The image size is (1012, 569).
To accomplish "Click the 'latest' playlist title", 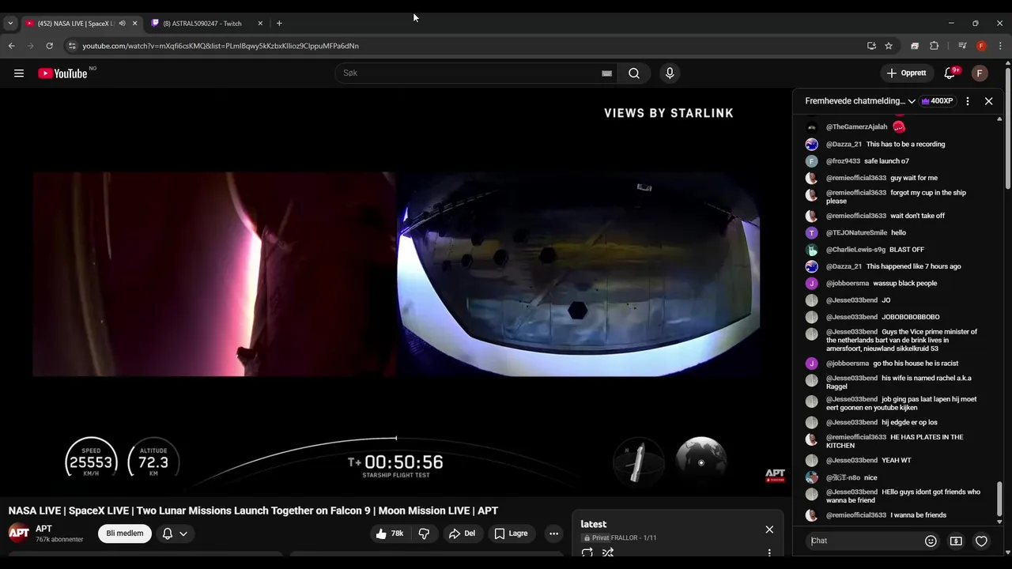I will pos(594,524).
